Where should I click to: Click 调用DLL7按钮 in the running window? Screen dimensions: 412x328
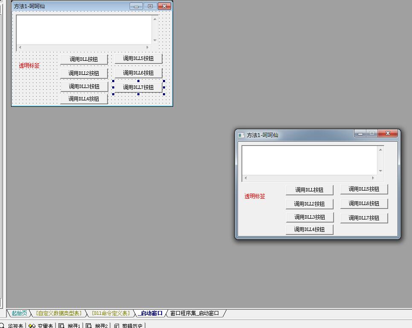[x=364, y=218]
